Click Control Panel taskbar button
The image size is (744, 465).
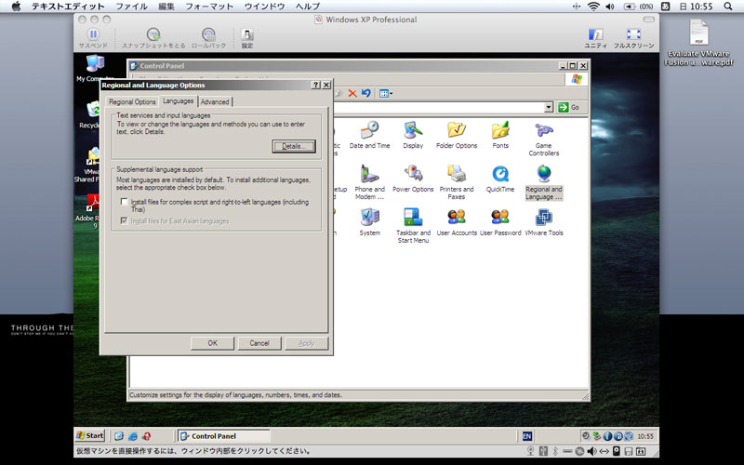(223, 436)
